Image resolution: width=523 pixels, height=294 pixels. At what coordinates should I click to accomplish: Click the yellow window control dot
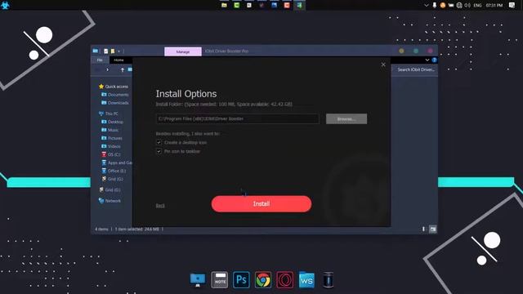pyautogui.click(x=401, y=51)
